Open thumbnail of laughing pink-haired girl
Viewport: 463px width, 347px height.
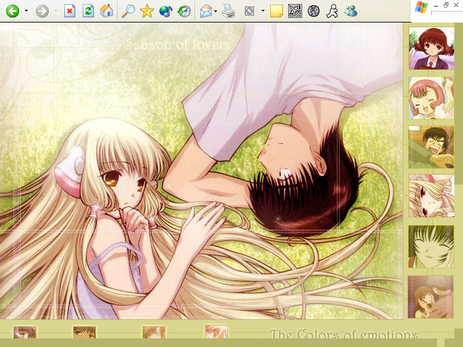pos(431,98)
